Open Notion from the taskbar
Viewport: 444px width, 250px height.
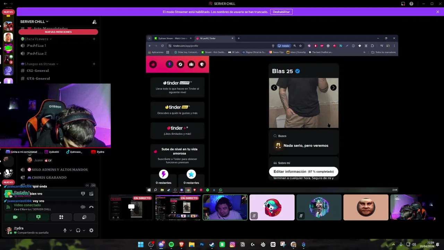coord(242,245)
